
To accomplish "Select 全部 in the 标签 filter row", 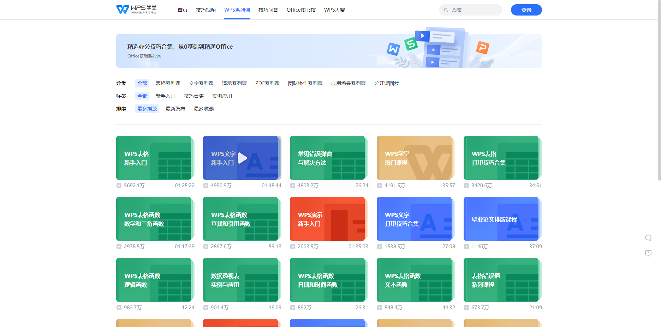I will coord(142,96).
